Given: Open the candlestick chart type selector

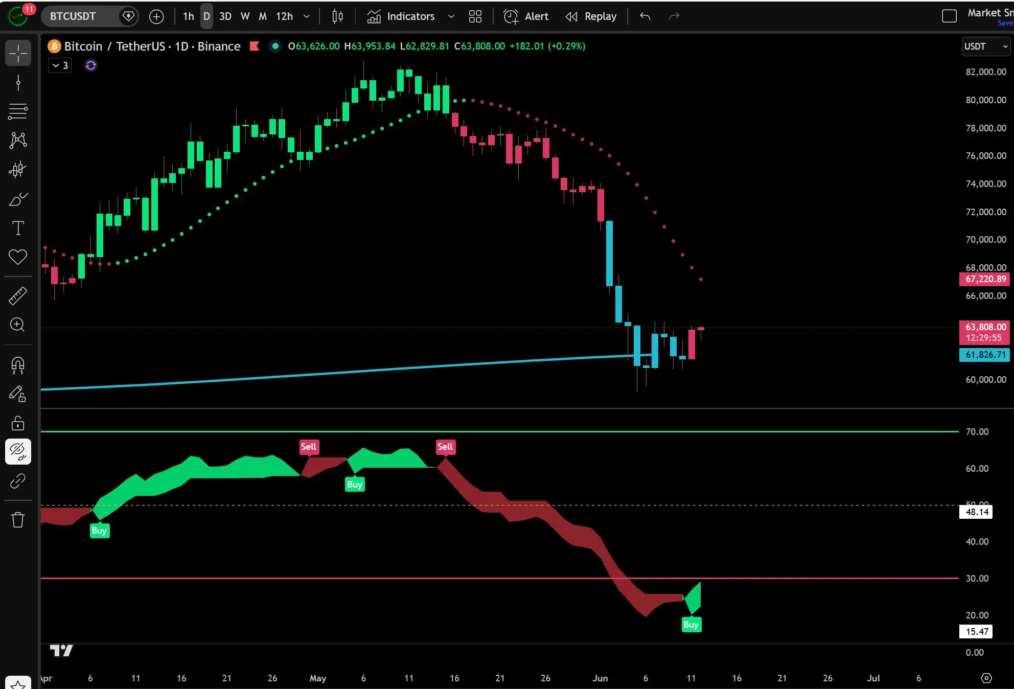Looking at the screenshot, I should click(337, 16).
